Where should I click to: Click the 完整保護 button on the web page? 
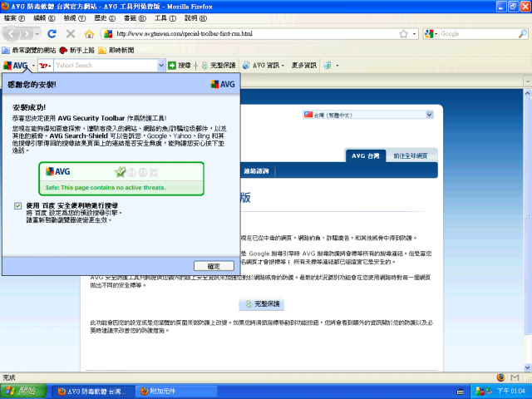coord(262,303)
